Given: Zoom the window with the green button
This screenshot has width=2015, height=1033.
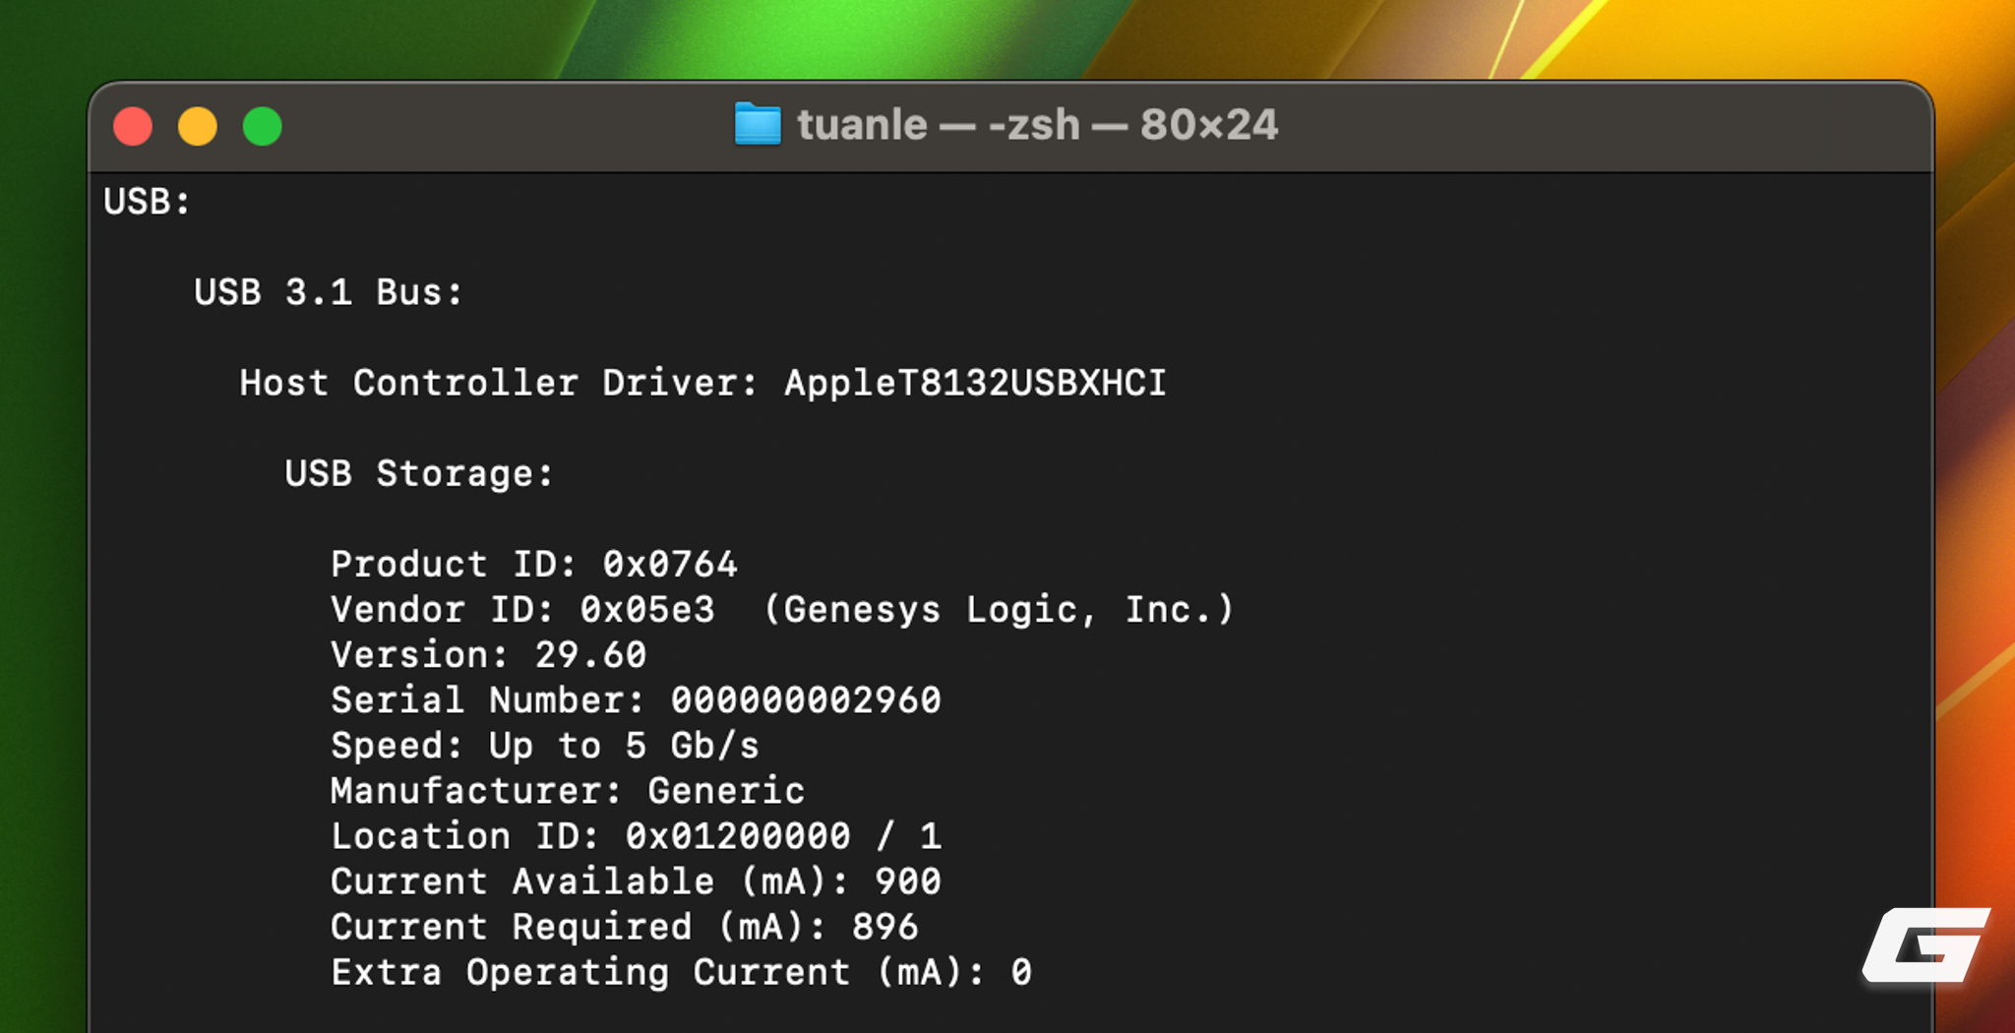Looking at the screenshot, I should pos(263,127).
